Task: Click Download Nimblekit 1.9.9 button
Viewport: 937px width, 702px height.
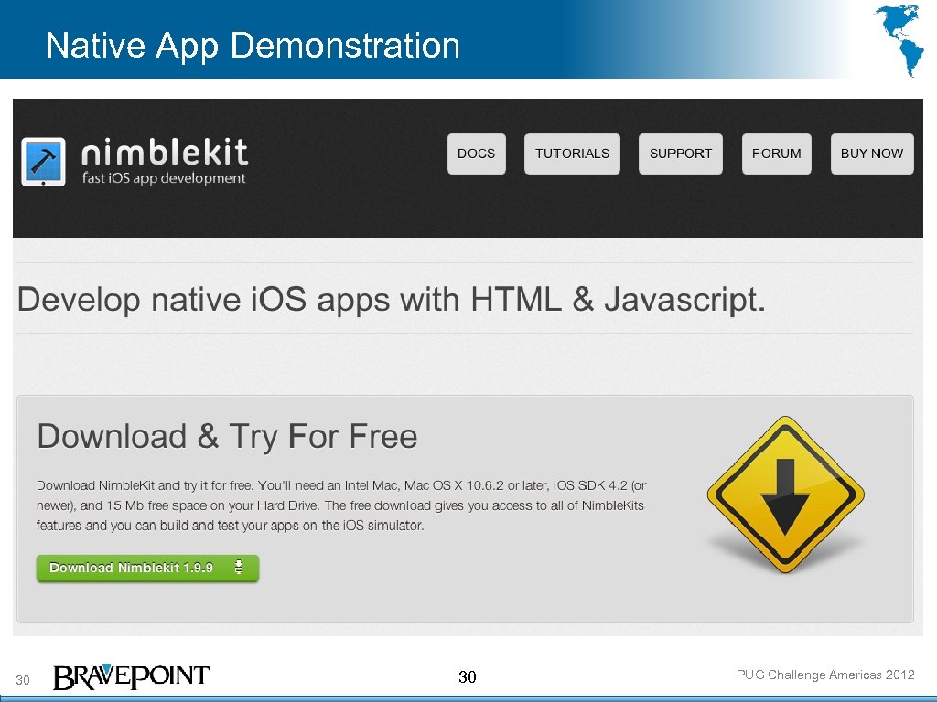Action: pyautogui.click(x=147, y=568)
